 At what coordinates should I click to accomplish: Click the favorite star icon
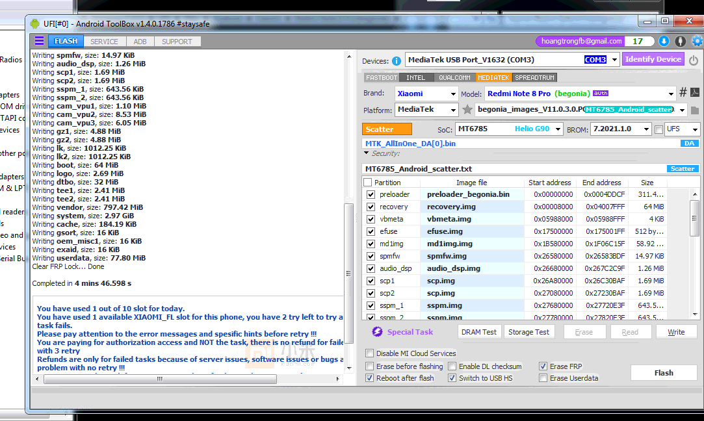pyautogui.click(x=467, y=110)
